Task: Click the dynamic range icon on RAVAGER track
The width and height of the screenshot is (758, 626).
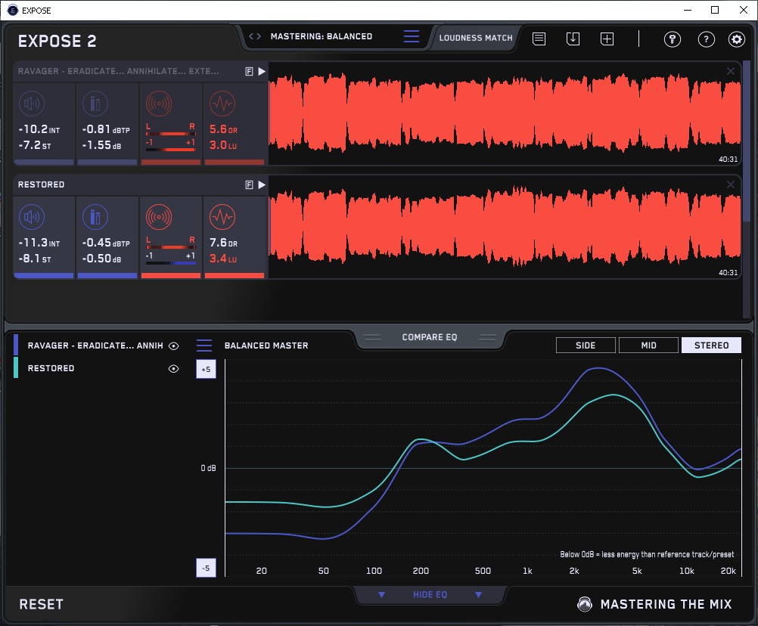Action: [222, 104]
